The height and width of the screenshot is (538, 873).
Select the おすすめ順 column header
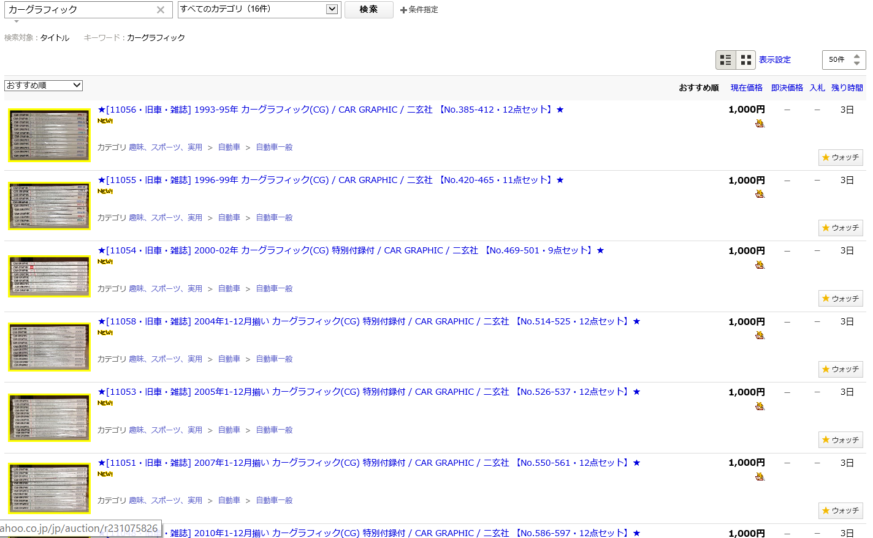699,88
